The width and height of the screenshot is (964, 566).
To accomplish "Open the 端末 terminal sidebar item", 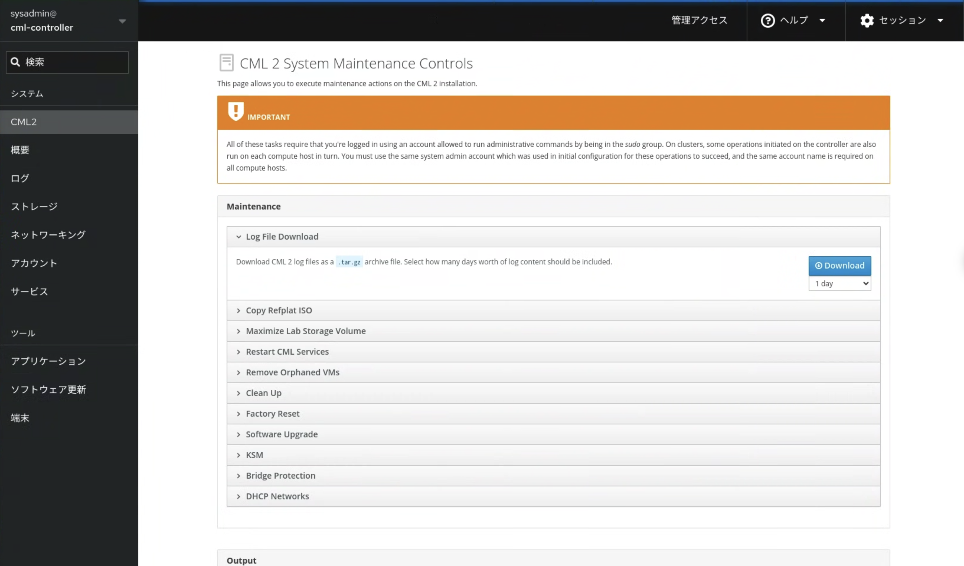I will 20,418.
